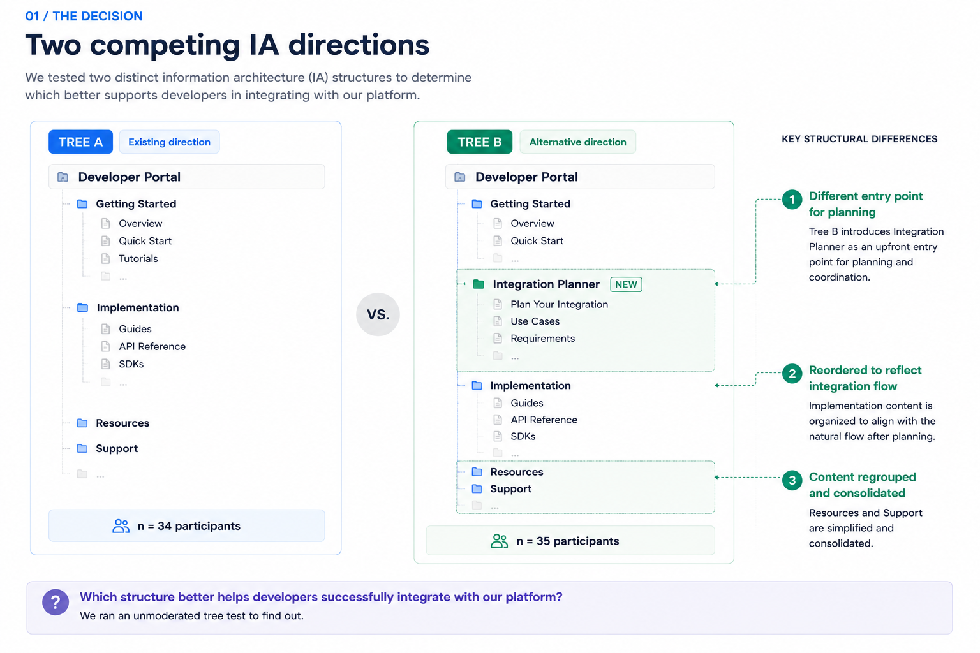Click the Developer Portal icon in Tree A
The image size is (980, 653).
click(63, 177)
